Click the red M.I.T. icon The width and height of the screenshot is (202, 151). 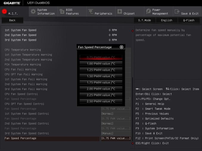pyautogui.click(x=4, y=11)
